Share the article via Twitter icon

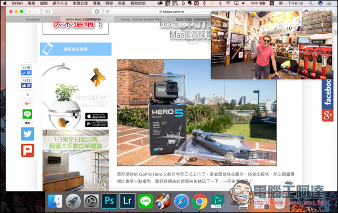[28, 134]
